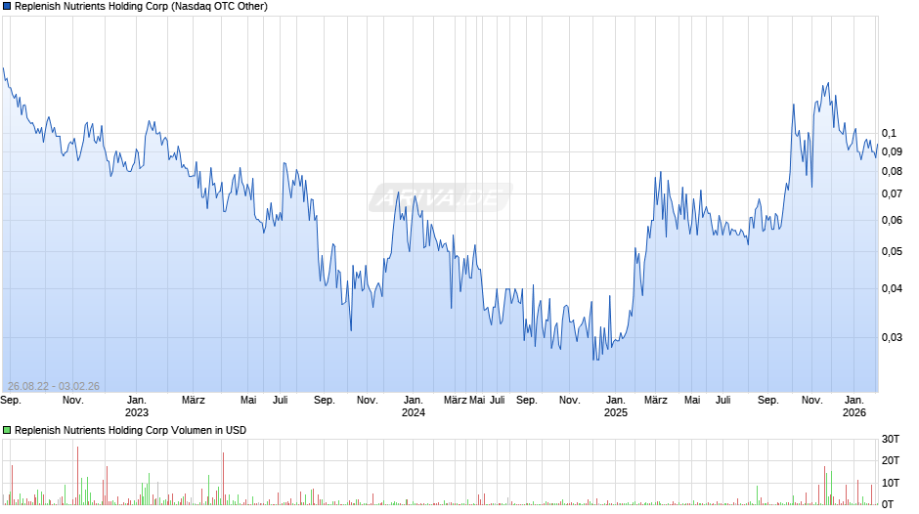Click the 0,03 price axis label
Screen dimensions: 919x514
[892, 337]
